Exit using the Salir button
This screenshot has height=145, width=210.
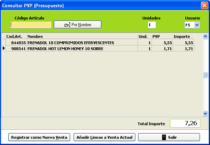coord(169,137)
